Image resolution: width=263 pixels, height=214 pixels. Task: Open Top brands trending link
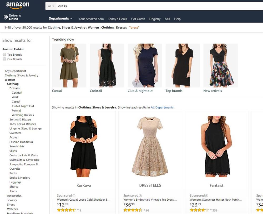pyautogui.click(x=174, y=91)
